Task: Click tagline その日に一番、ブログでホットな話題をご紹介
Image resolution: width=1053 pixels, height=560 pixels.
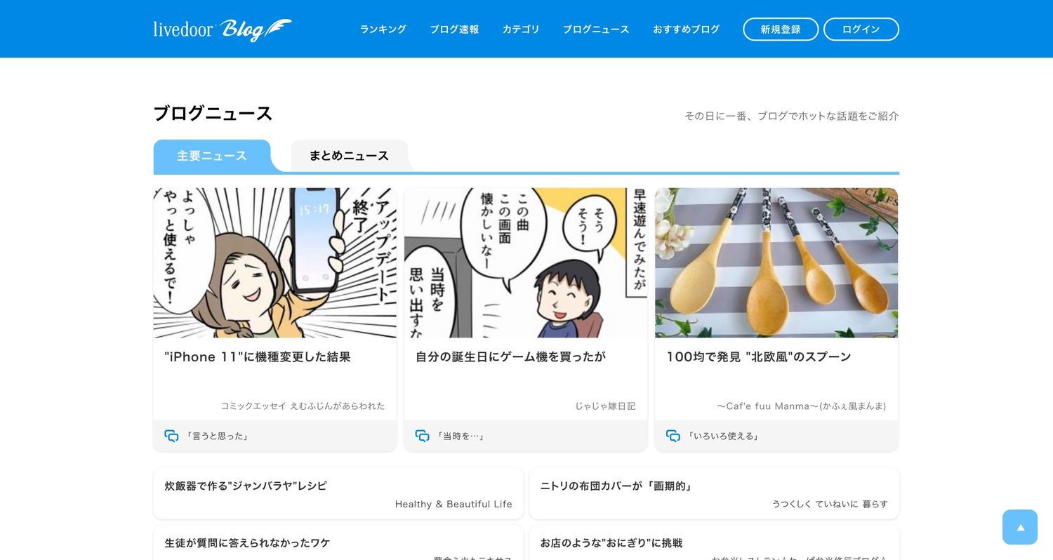Action: pos(791,116)
